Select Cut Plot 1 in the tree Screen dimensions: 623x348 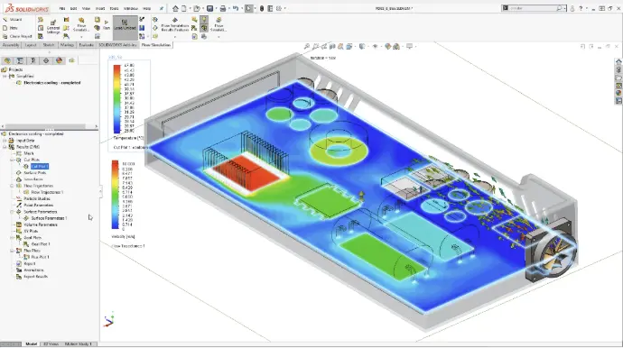tap(40, 167)
